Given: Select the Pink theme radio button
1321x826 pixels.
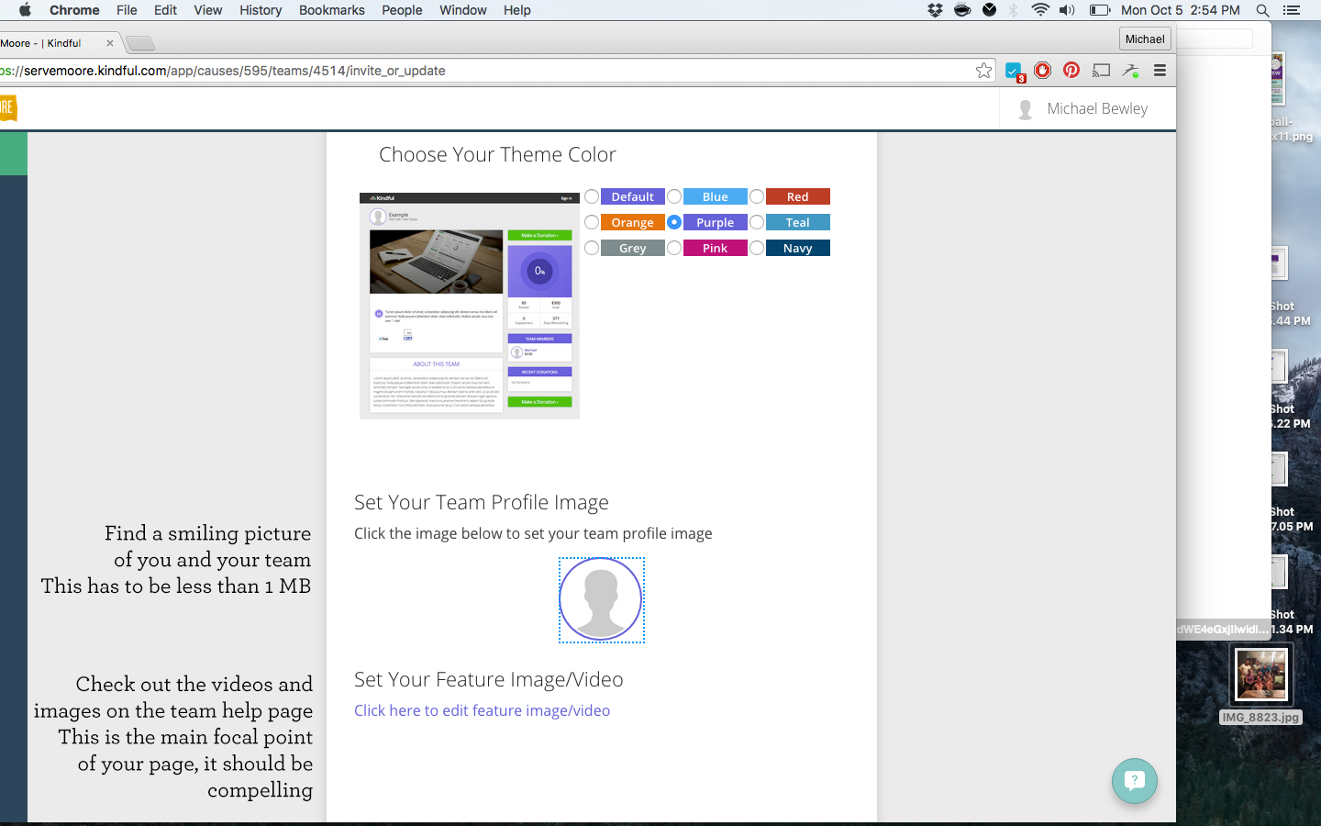Looking at the screenshot, I should (x=674, y=248).
